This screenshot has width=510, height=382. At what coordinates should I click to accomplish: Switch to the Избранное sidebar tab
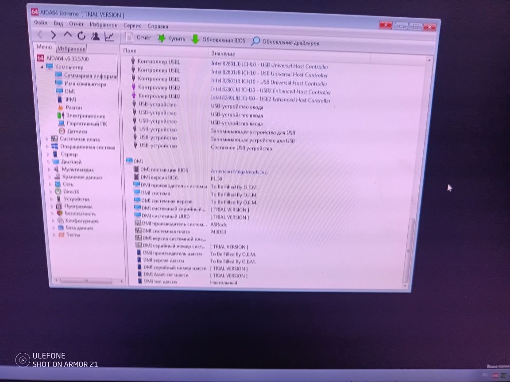point(72,48)
